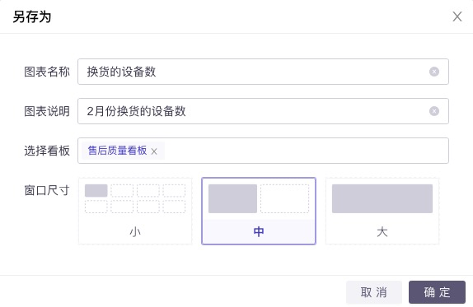This screenshot has width=473, height=307.
Task: Click the 取消 button
Action: (x=374, y=292)
